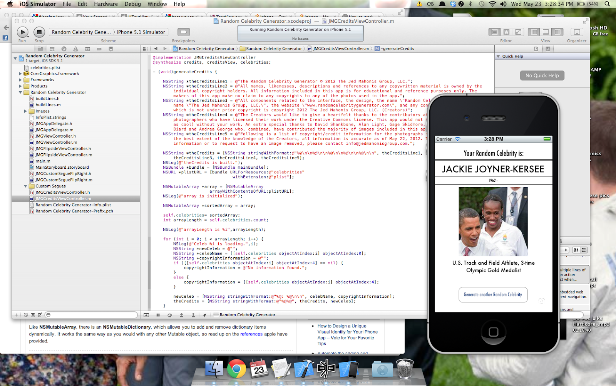Hide the debug area toggle button

[146, 315]
